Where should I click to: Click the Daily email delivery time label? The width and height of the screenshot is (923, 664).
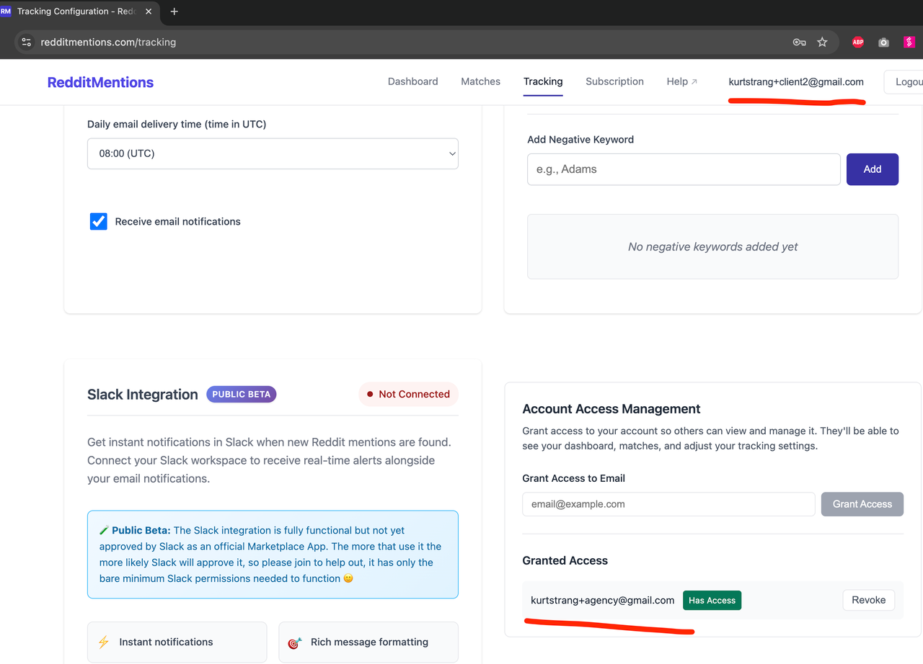coord(177,124)
